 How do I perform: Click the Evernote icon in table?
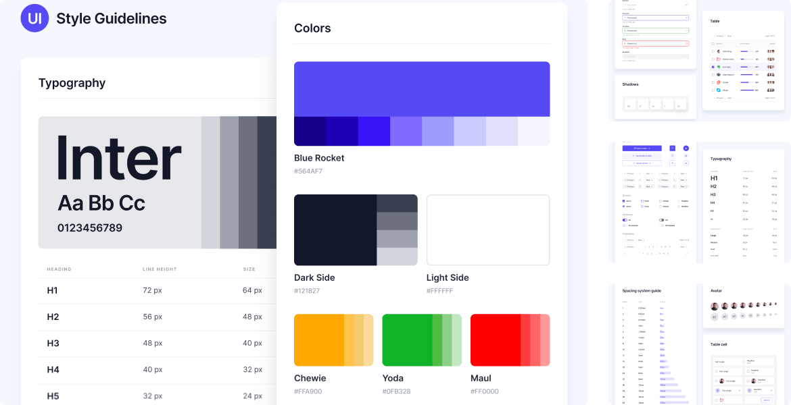pyautogui.click(x=719, y=67)
